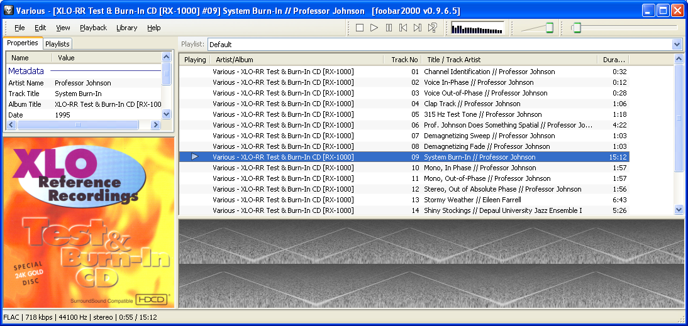Screen dimensions: 688x326
Task: Open the Edit menu
Action: pos(40,28)
